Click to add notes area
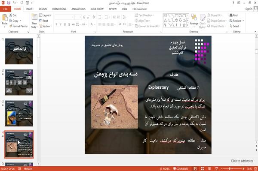 pyautogui.click(x=242, y=161)
